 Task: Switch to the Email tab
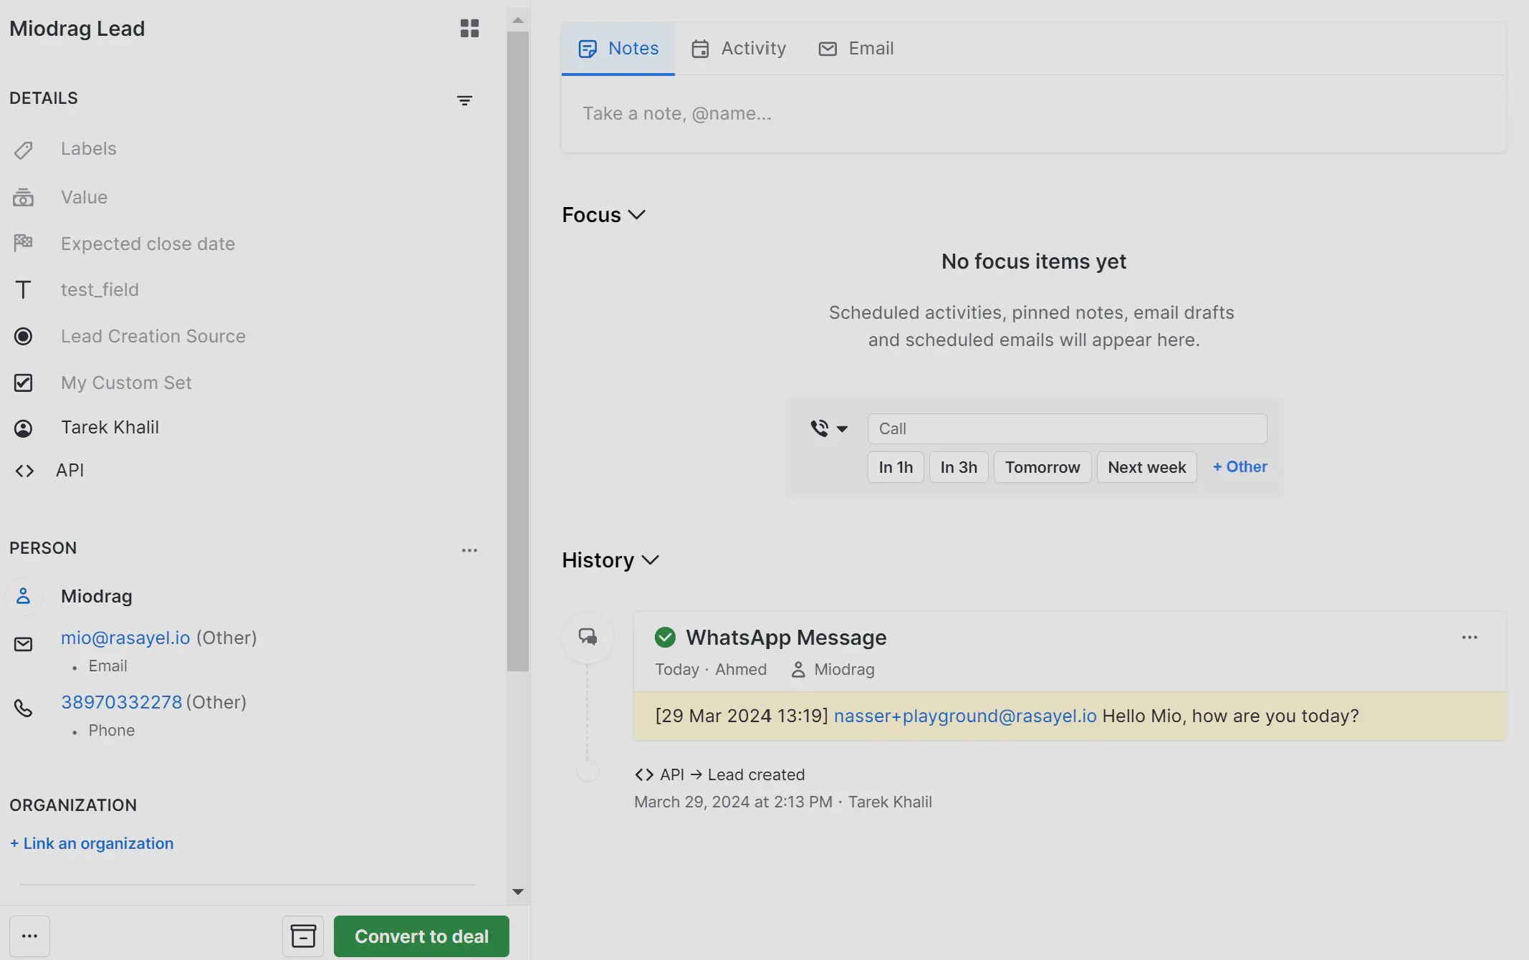856,49
